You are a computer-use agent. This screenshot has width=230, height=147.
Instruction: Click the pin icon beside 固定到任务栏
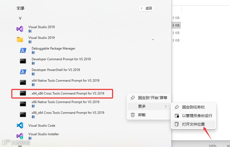tap(177, 107)
